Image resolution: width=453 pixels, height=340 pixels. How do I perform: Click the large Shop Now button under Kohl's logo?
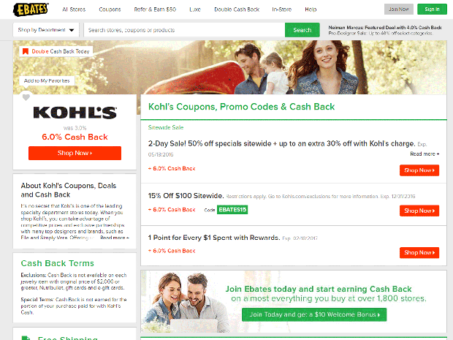pyautogui.click(x=75, y=154)
